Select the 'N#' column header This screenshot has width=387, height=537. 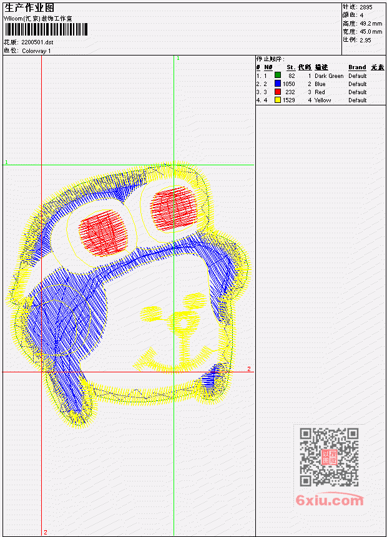[x=268, y=67]
